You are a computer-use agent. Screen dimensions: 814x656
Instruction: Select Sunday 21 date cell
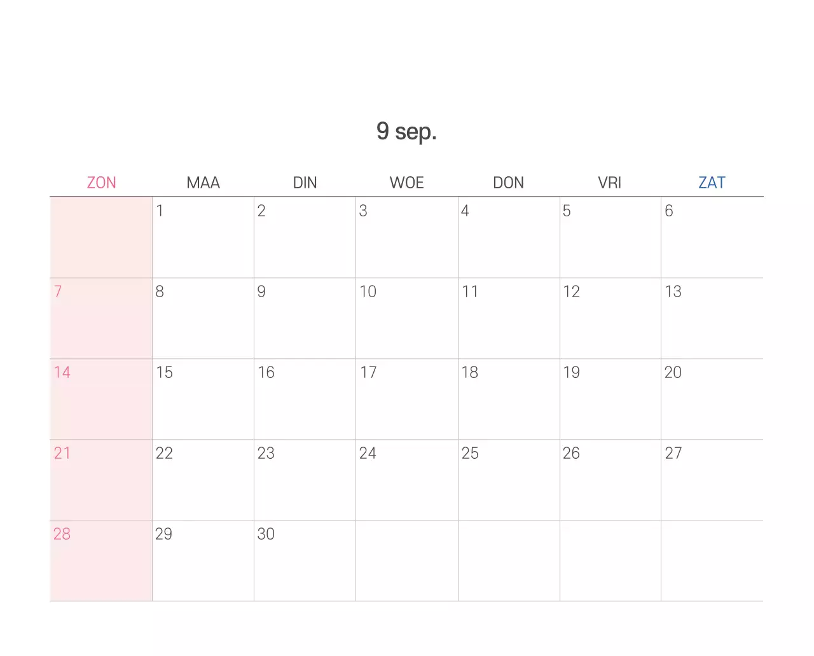(x=101, y=480)
